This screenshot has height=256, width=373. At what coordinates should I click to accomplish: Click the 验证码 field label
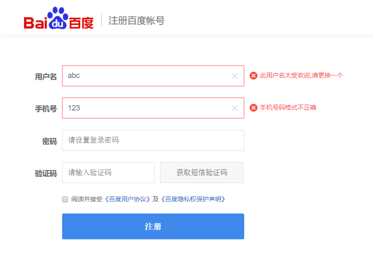46,174
